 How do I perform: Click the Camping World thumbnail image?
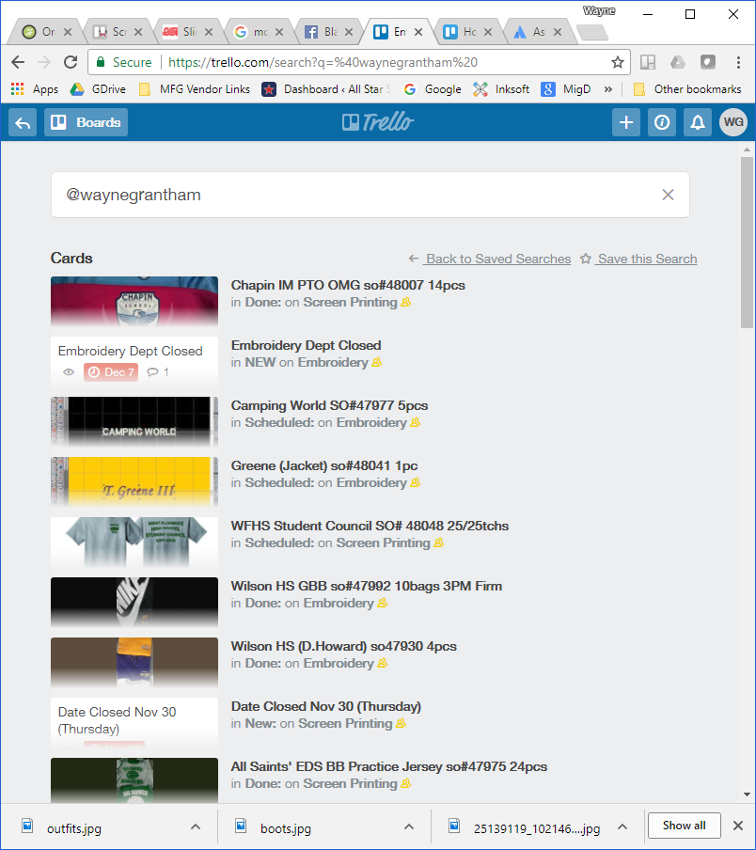point(134,422)
